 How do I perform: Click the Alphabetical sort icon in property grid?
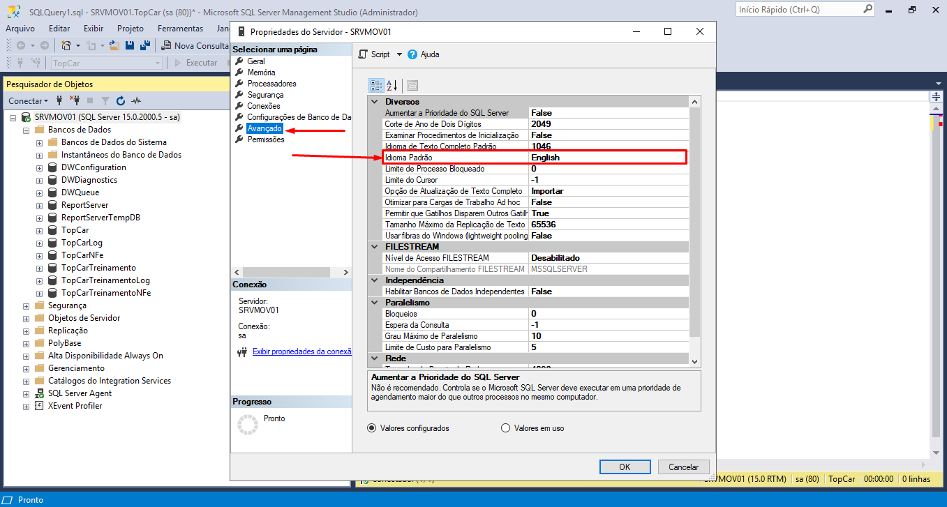tap(392, 85)
